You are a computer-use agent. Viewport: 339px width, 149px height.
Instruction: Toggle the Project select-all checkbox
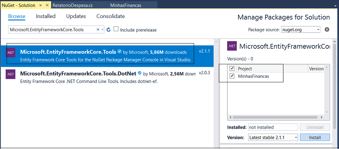(232, 69)
